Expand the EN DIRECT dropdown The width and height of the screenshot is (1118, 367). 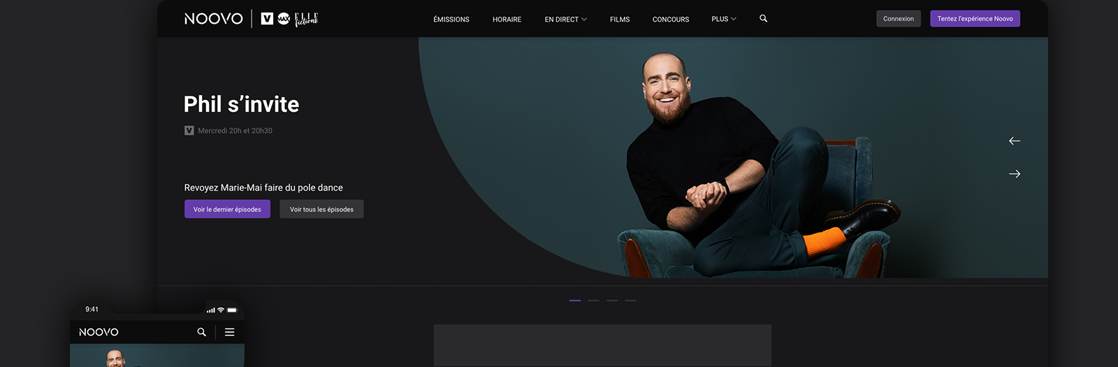coord(565,20)
